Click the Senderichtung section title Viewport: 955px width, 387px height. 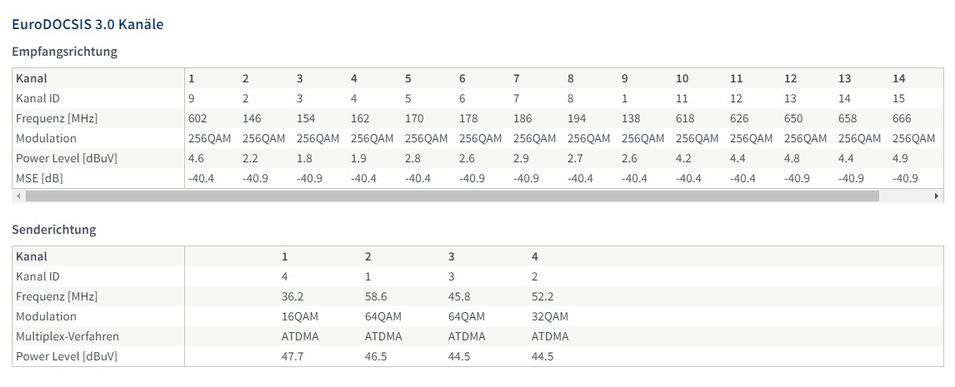click(x=54, y=230)
